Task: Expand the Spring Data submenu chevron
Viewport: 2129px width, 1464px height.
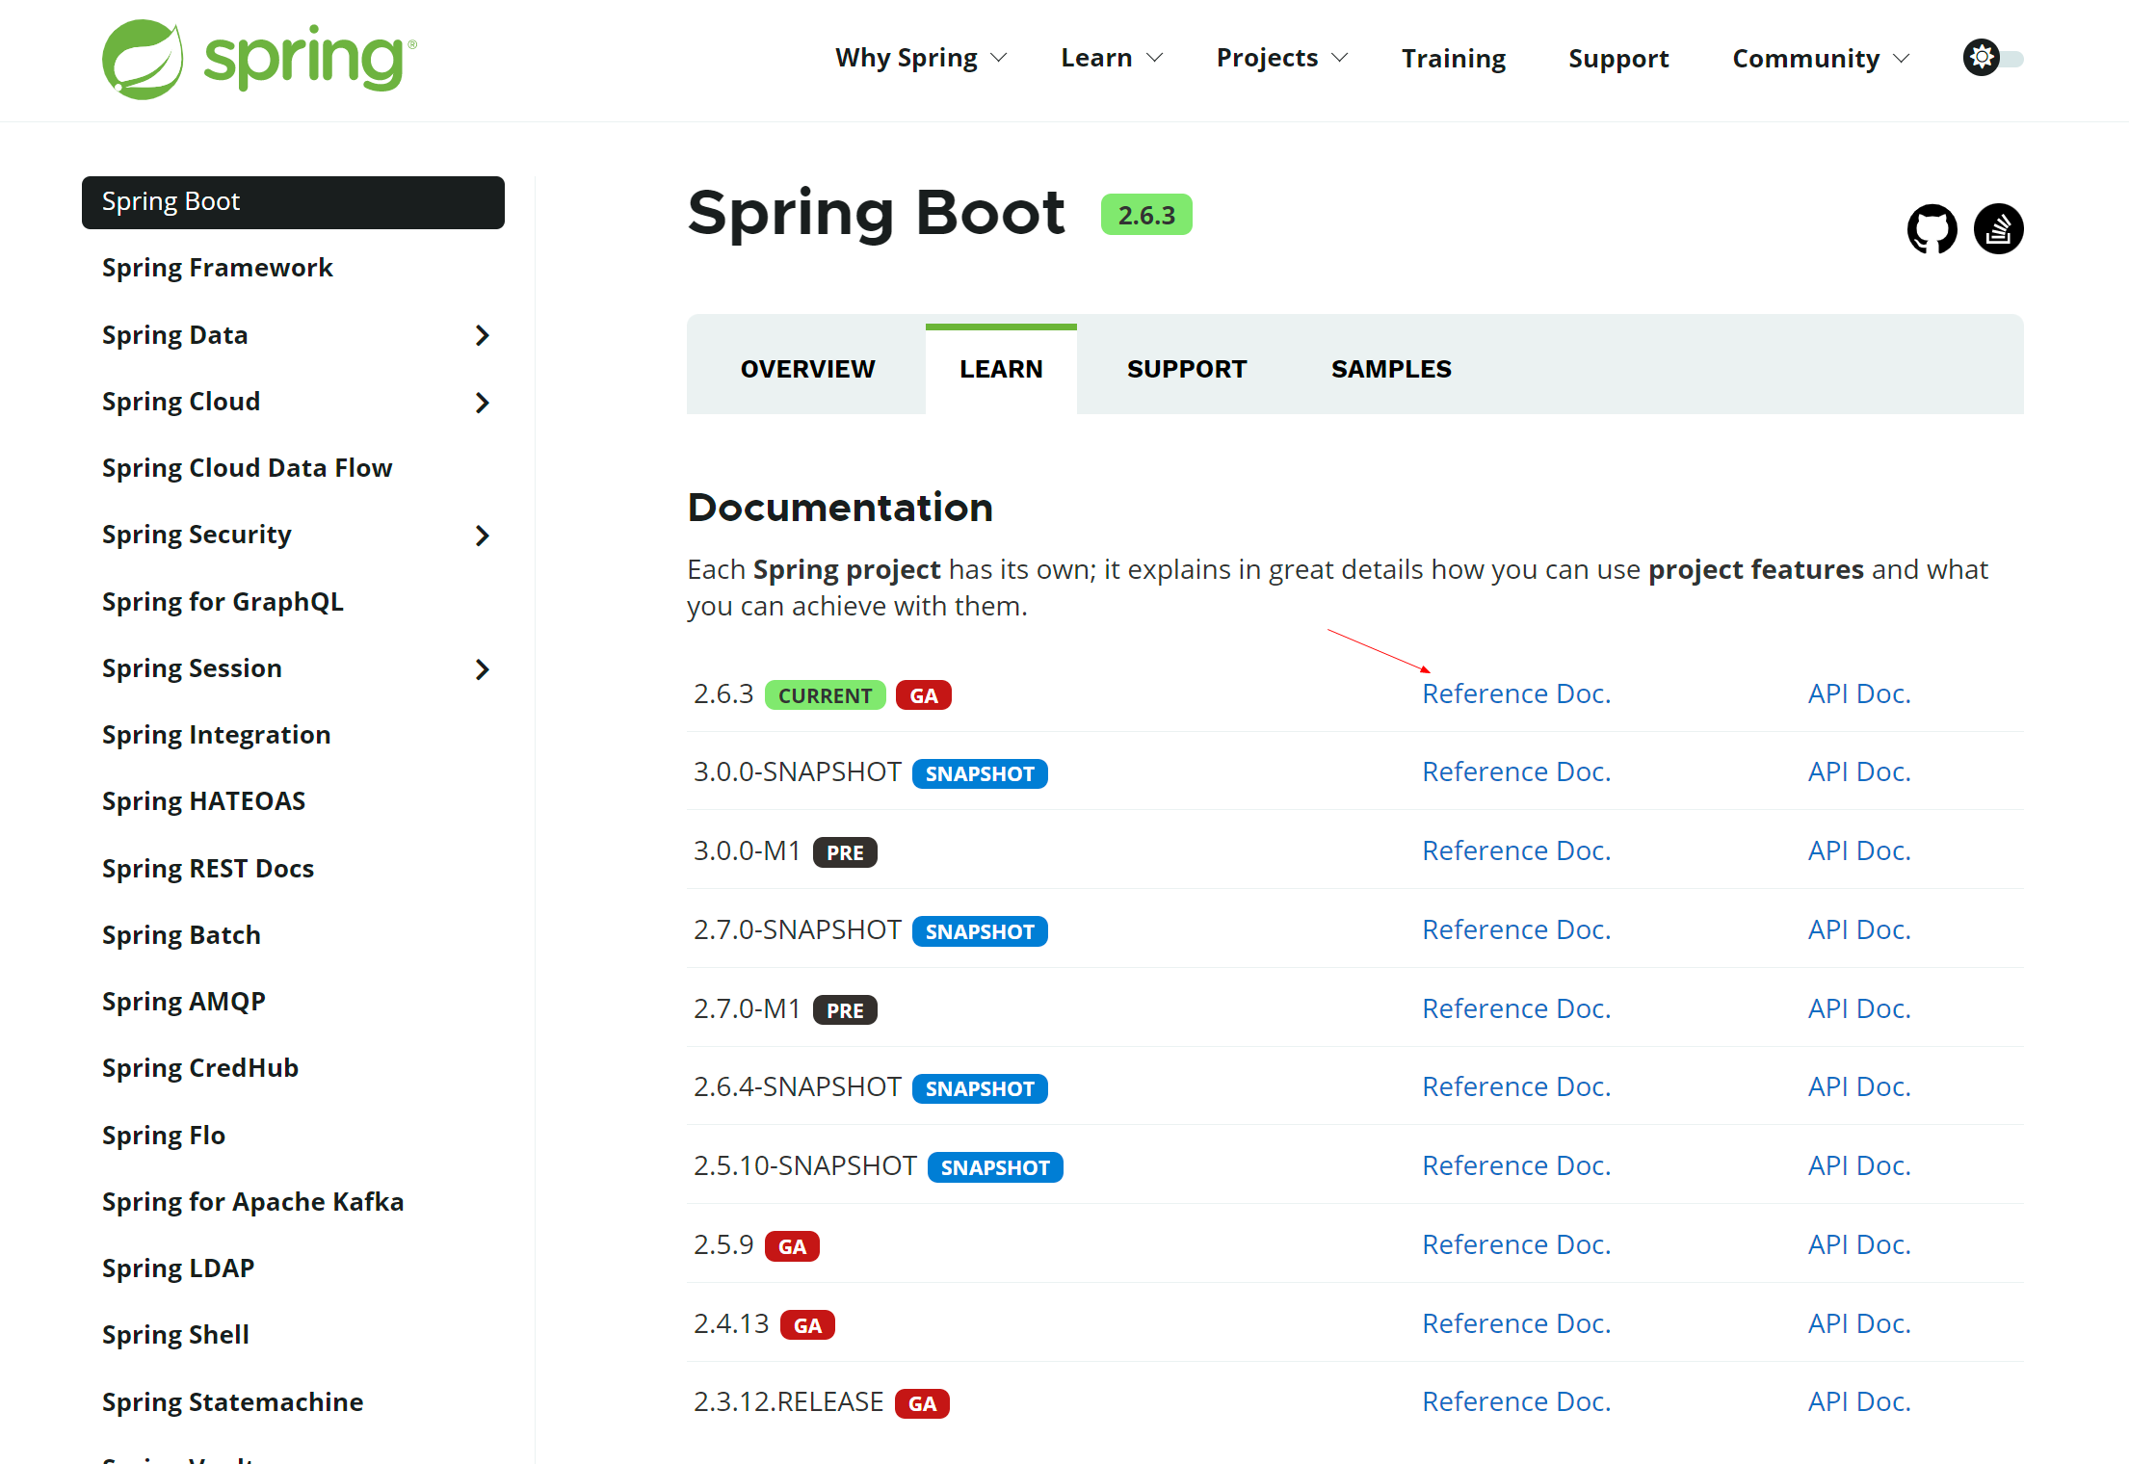Action: click(x=483, y=335)
